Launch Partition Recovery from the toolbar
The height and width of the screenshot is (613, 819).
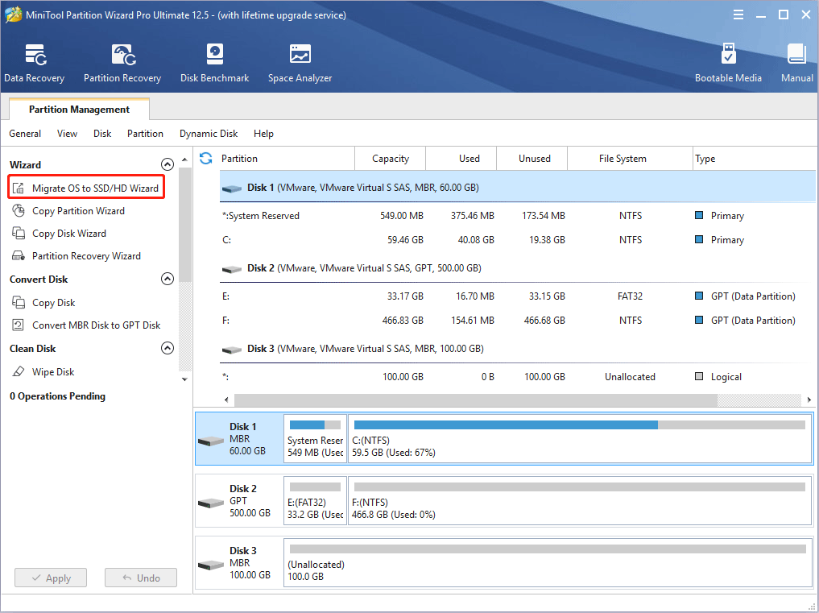click(122, 63)
